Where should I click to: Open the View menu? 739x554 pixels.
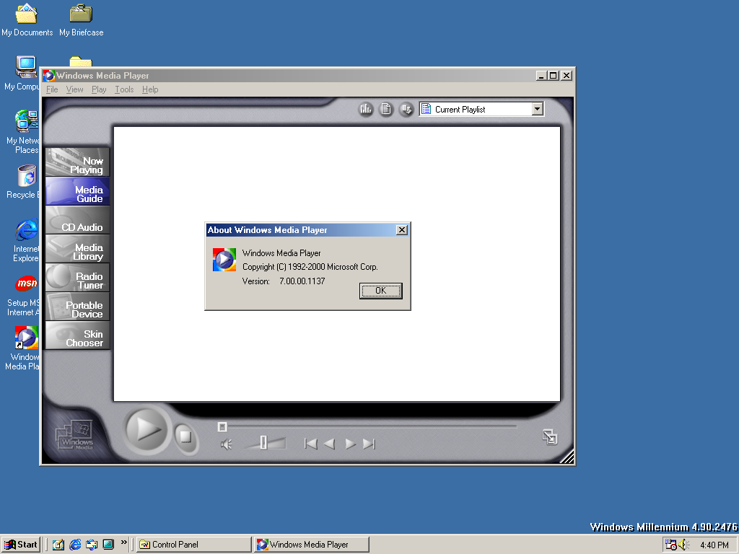[74, 89]
